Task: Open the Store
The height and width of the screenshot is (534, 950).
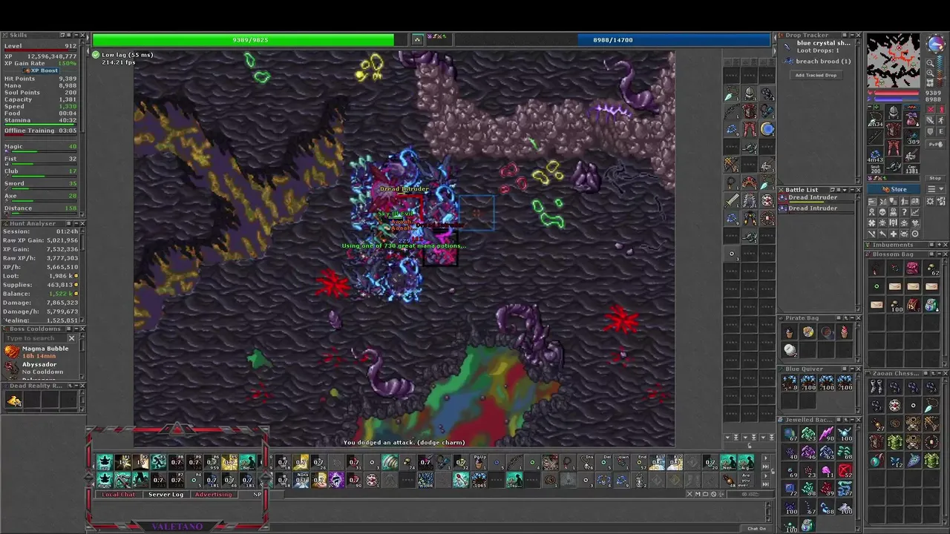Action: (894, 189)
